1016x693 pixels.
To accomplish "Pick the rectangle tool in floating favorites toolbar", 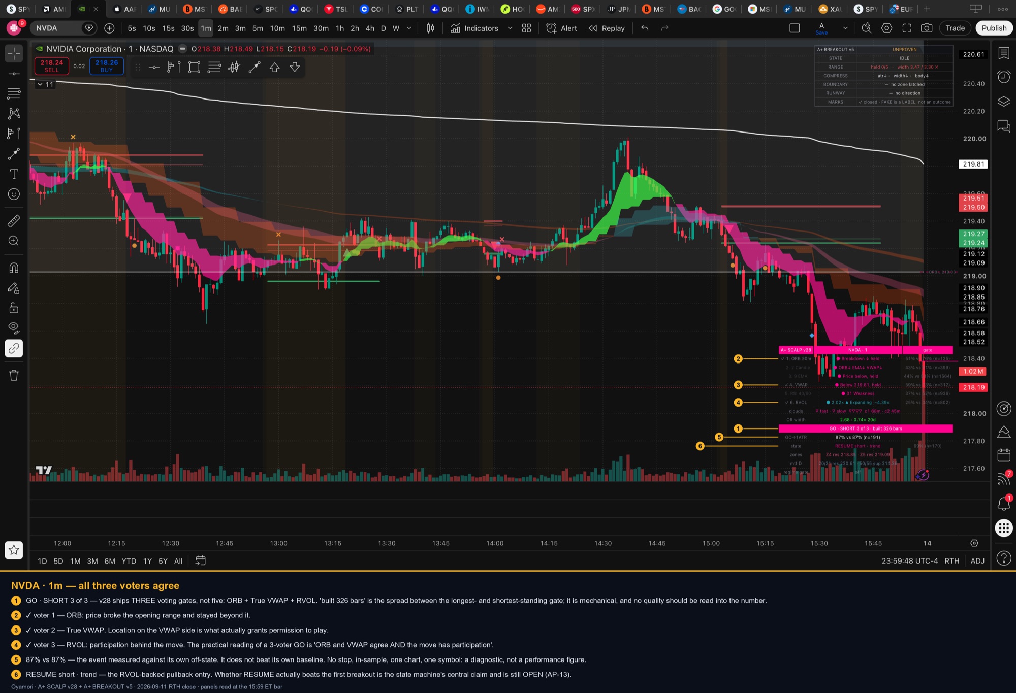I will (194, 67).
